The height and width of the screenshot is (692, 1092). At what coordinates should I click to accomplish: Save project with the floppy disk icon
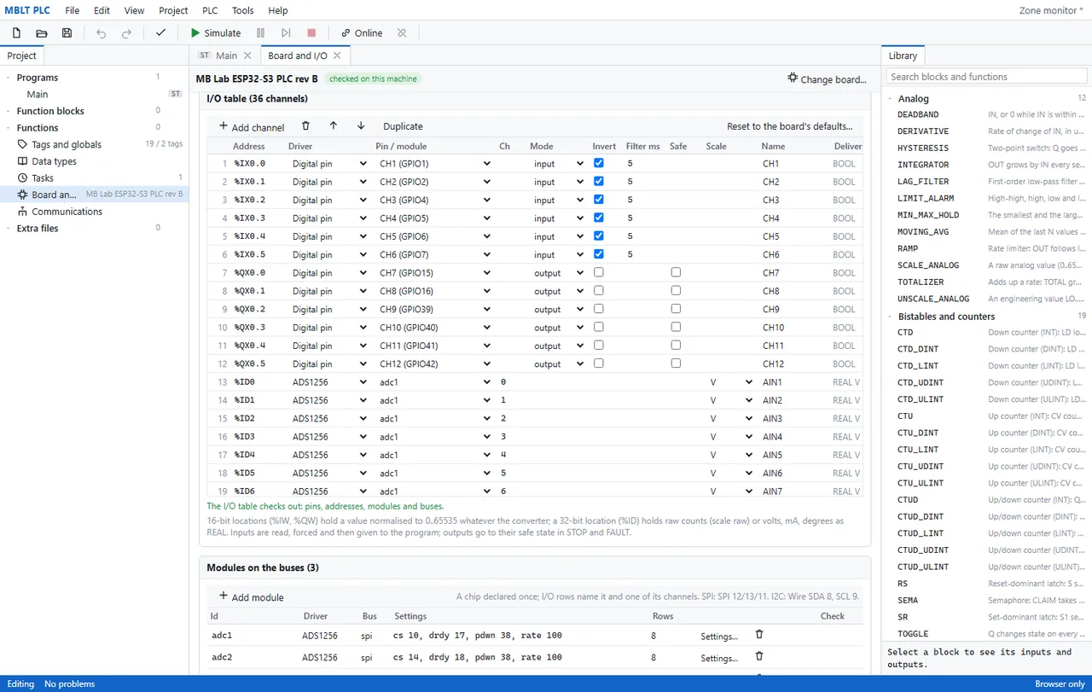point(67,33)
